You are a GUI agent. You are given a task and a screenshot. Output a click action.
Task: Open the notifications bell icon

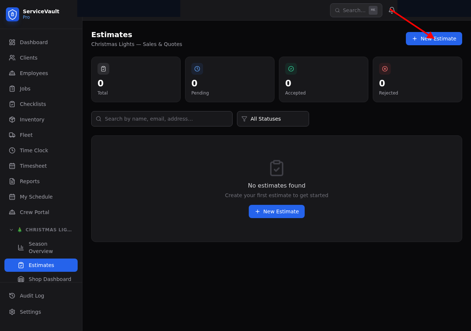(392, 10)
